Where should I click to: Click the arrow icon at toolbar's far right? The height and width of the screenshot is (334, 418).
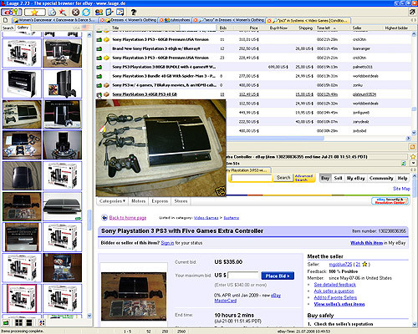pos(412,12)
